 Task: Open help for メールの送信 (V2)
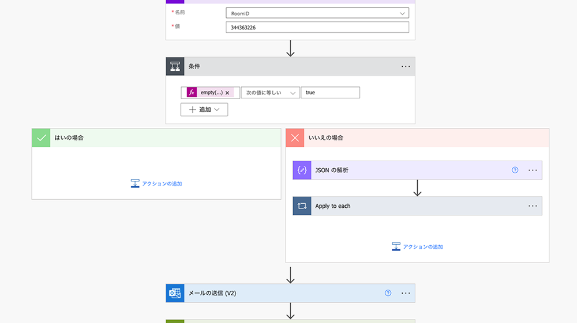388,293
